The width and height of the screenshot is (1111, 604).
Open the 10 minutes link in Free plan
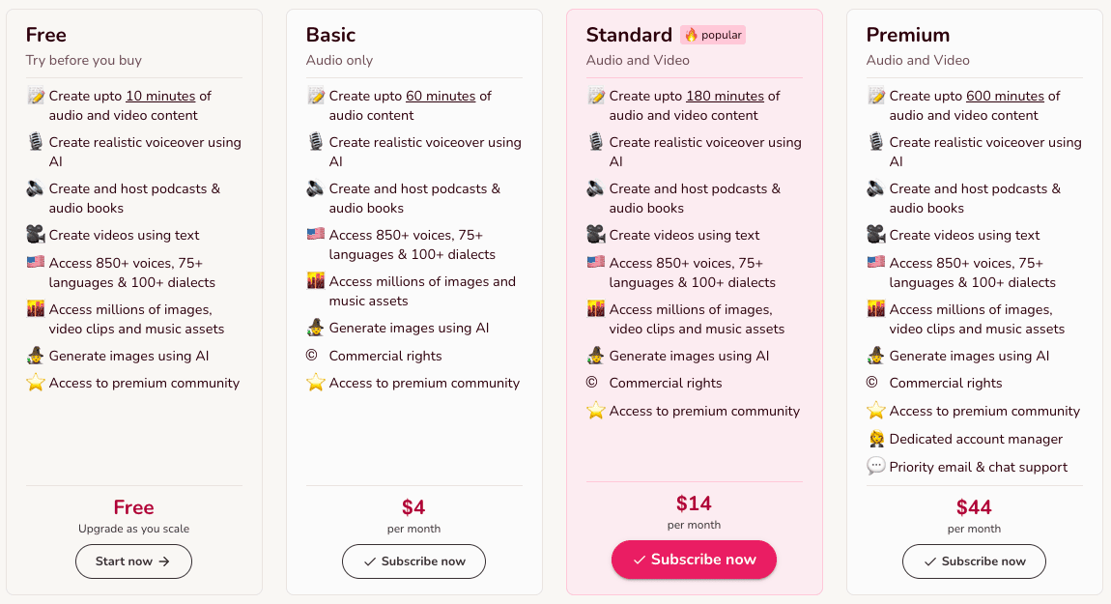[x=160, y=96]
